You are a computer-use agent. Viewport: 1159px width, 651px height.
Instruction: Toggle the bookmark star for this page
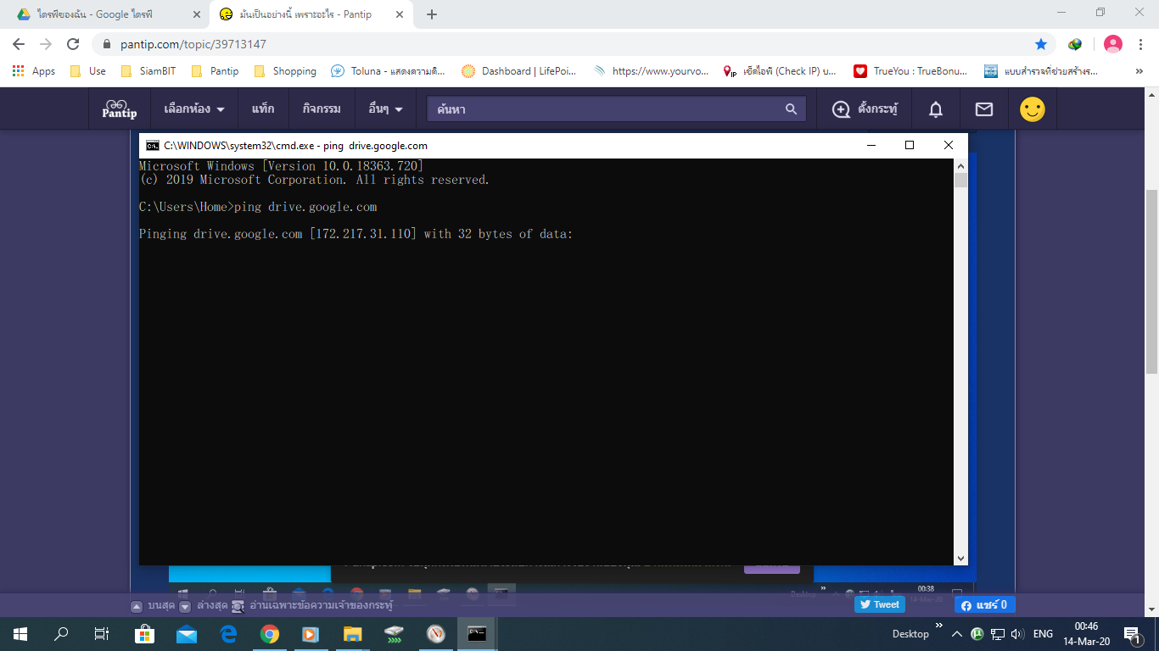[x=1041, y=44]
